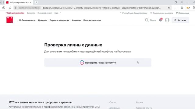This screenshot has height=109, width=195.
Task: Click the address bar domain bashkortostan.mts.ru
Action: [29, 8]
